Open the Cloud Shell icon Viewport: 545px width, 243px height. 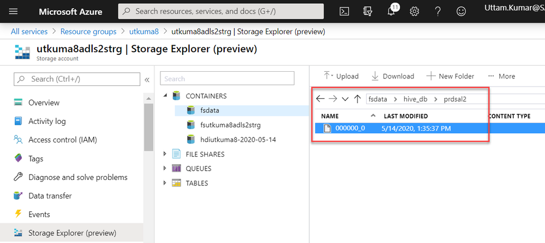click(x=344, y=11)
